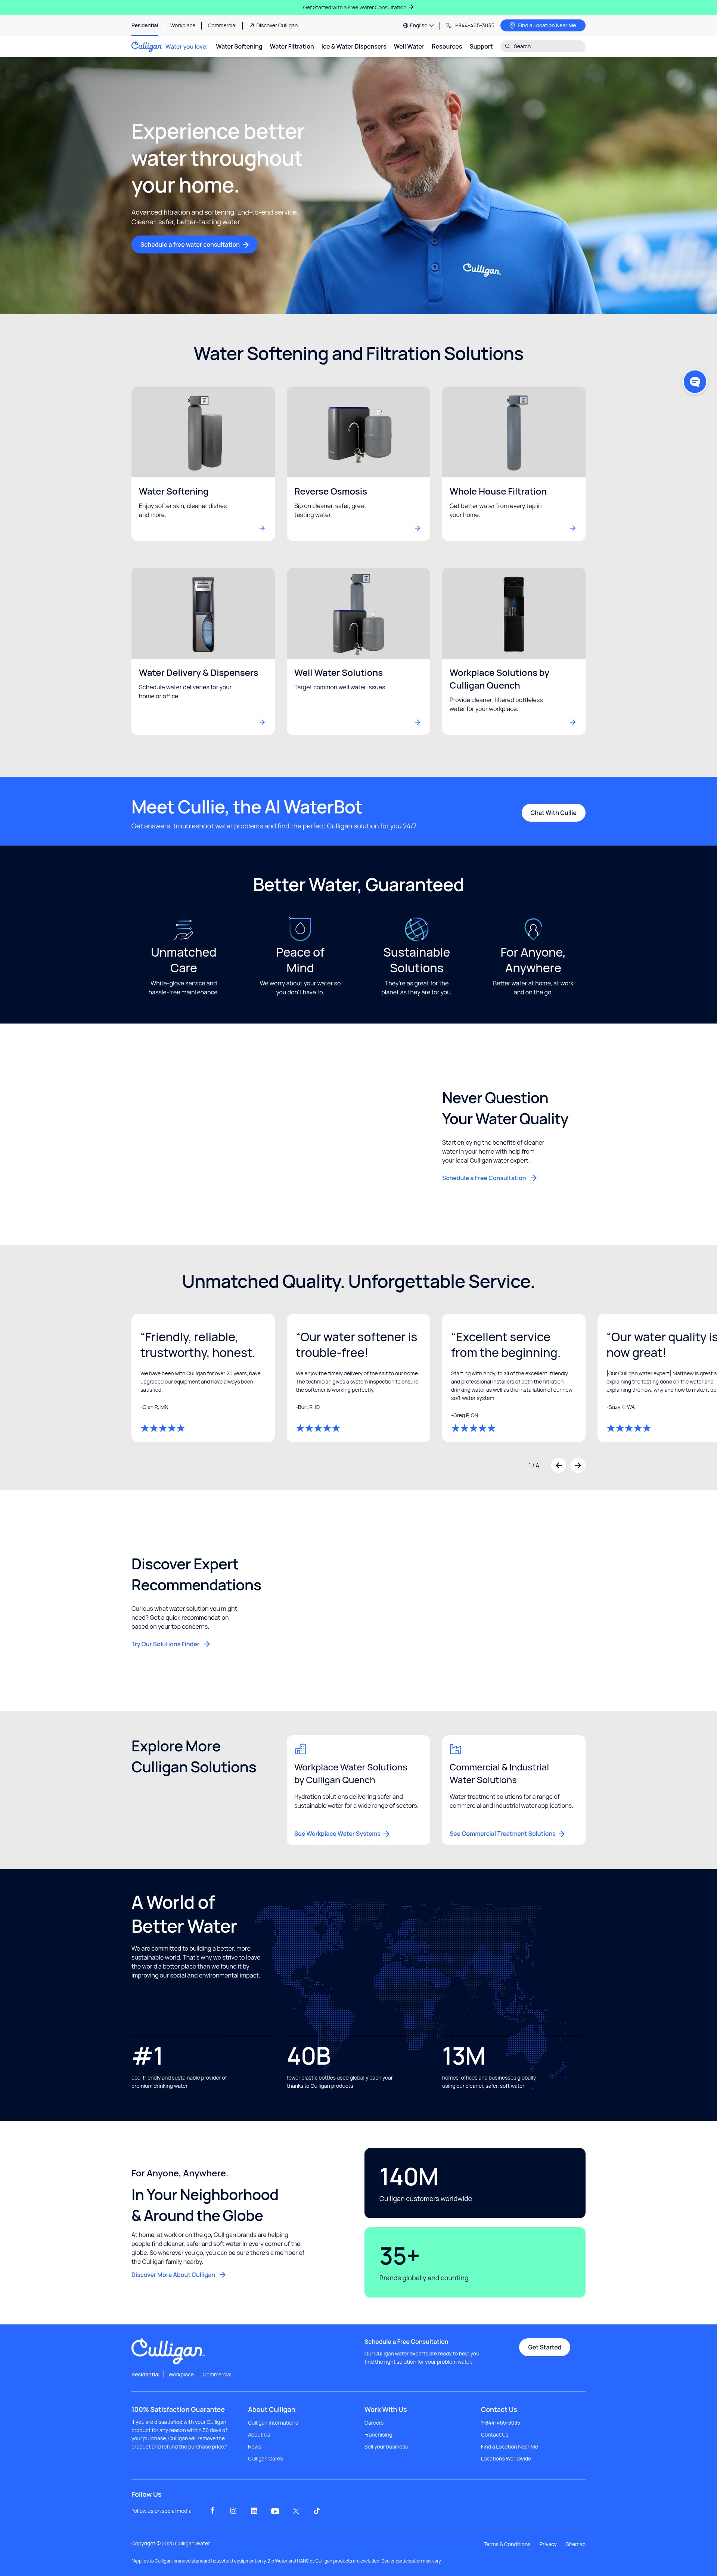
Task: Click Schedule a free water consultation button
Action: click(x=195, y=244)
